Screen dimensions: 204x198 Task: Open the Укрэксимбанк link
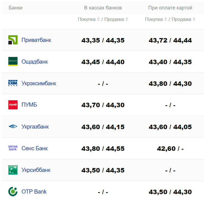pos(39,83)
